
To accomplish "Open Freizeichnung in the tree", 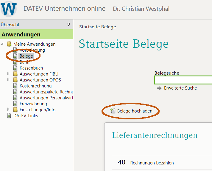I will 33,104.
